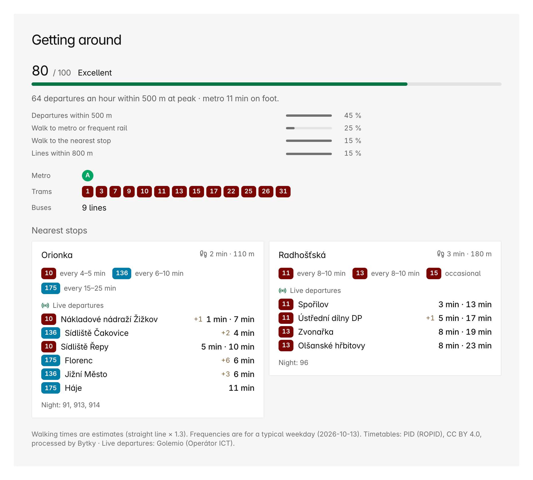Click the Night: 96 text
Viewport: 533px width, 480px height.
point(293,363)
